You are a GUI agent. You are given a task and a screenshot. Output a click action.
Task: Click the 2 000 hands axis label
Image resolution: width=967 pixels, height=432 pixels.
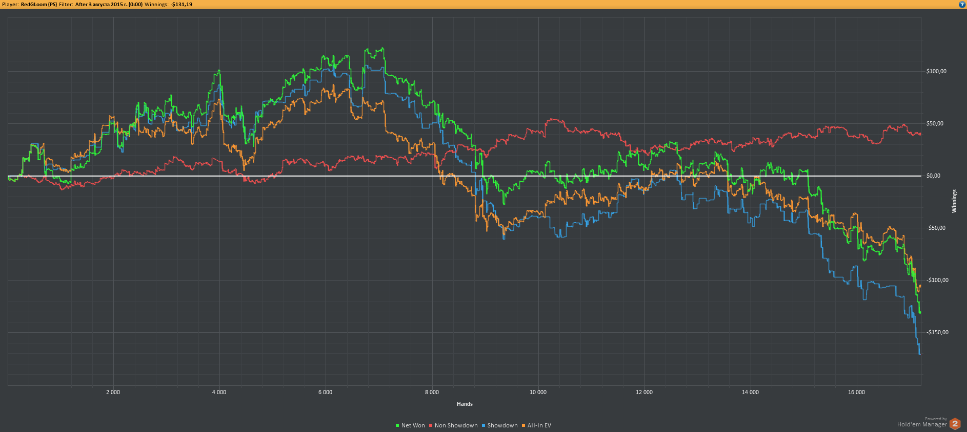[113, 392]
